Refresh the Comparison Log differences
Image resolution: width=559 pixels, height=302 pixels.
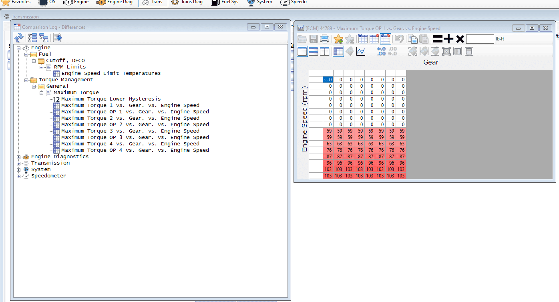19,38
